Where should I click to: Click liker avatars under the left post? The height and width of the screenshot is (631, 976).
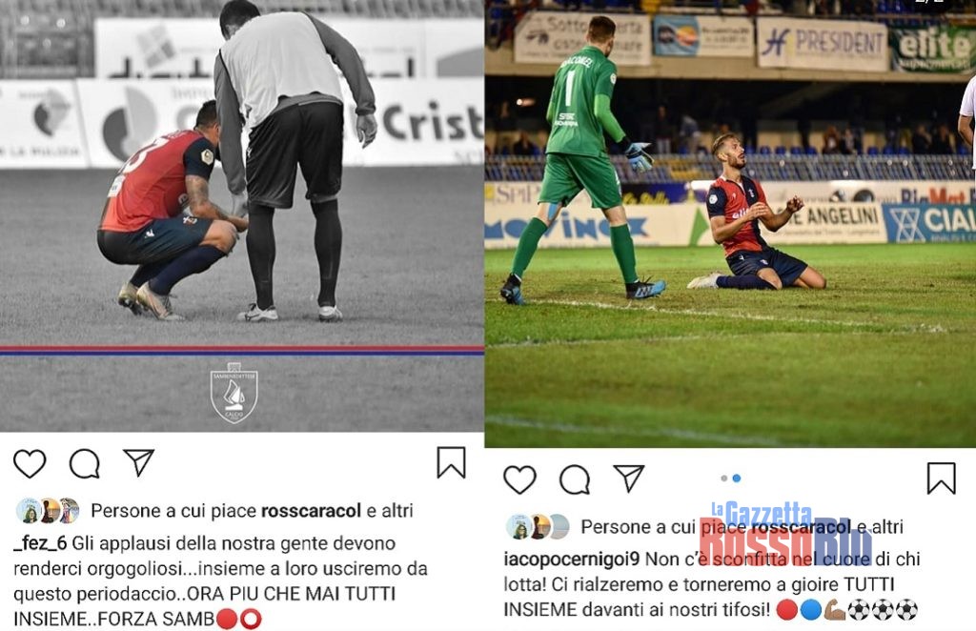click(x=48, y=511)
